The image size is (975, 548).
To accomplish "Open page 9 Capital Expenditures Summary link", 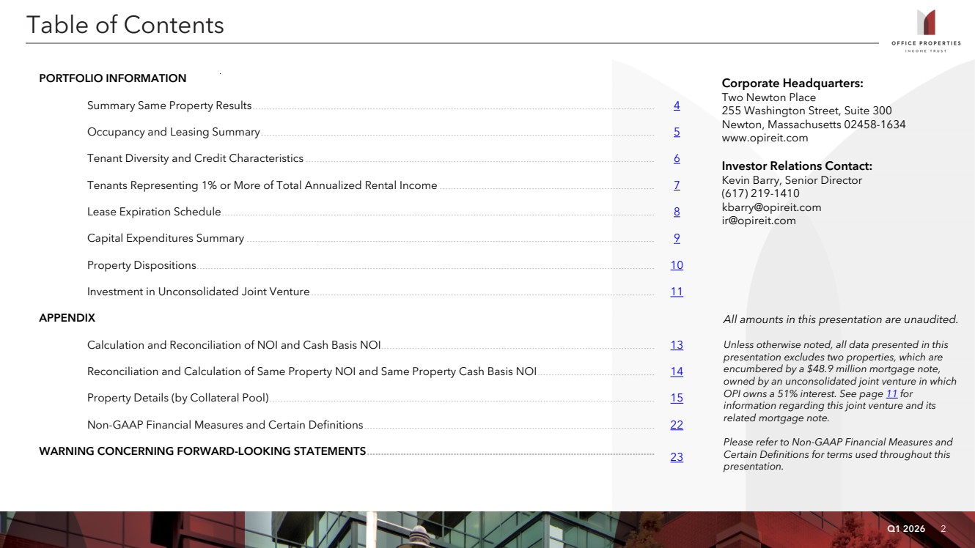I will [677, 238].
